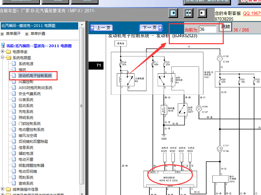Click the 当前:北汽福田--蒙派克--2011 电路图 root link
This screenshot has height=195, width=261.
pos(39,46)
